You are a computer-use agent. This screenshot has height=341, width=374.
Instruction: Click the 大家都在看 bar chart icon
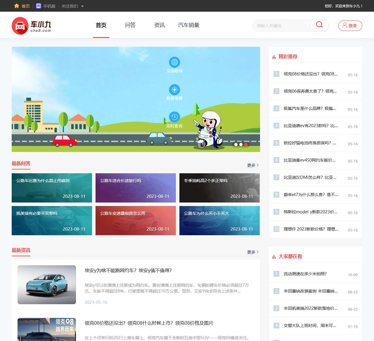coord(274,257)
